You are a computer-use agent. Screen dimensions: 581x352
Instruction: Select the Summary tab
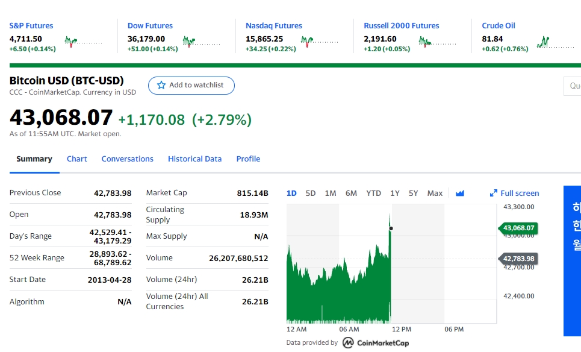pyautogui.click(x=34, y=159)
